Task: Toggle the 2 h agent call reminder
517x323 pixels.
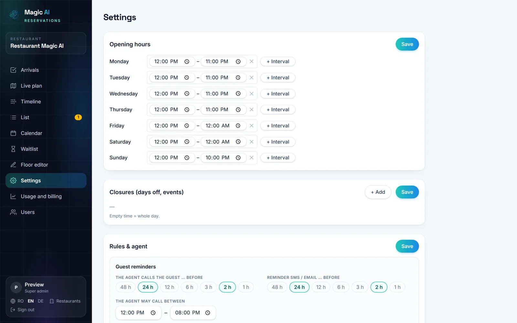Action: tap(227, 287)
